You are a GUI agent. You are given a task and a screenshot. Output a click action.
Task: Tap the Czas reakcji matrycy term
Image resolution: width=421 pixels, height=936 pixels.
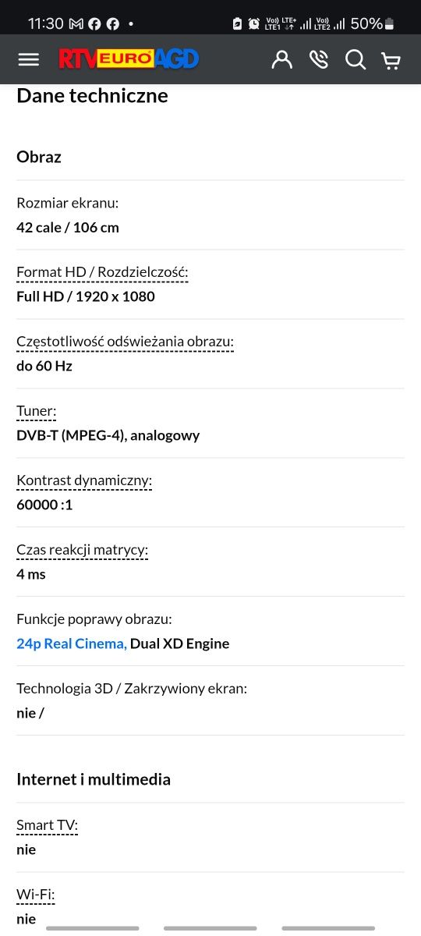(x=82, y=550)
